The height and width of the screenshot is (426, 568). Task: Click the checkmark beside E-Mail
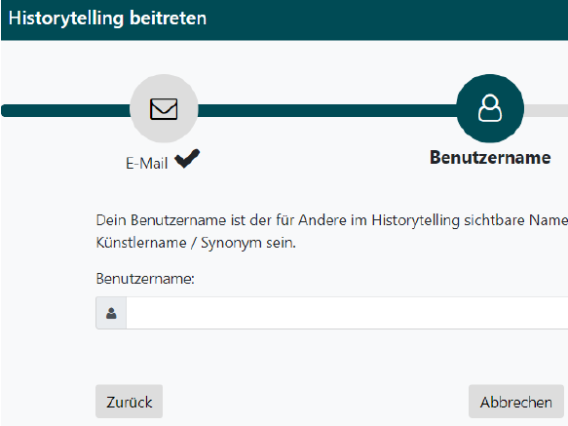click(187, 159)
